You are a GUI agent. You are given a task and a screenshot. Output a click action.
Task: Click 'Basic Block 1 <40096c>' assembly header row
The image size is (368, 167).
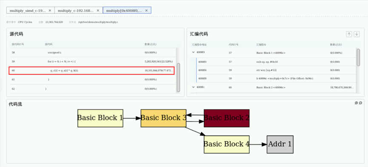tap(274, 53)
